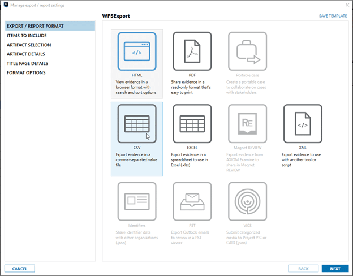
Task: Go to Items To Include section
Action: (50, 36)
